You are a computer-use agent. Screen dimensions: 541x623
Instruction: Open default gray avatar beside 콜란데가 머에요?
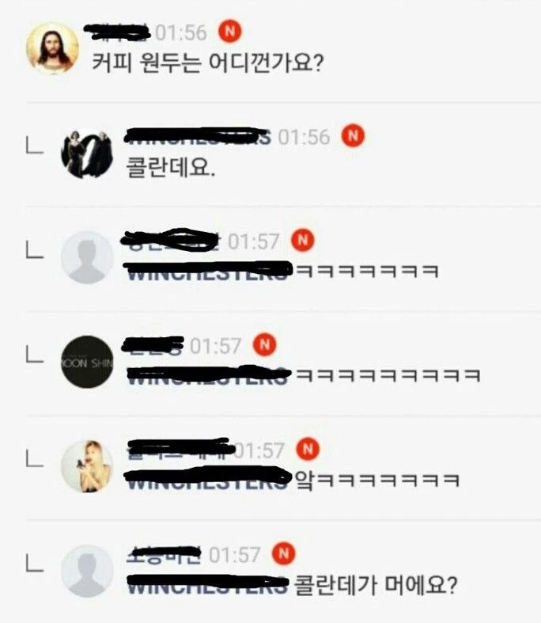point(87,571)
